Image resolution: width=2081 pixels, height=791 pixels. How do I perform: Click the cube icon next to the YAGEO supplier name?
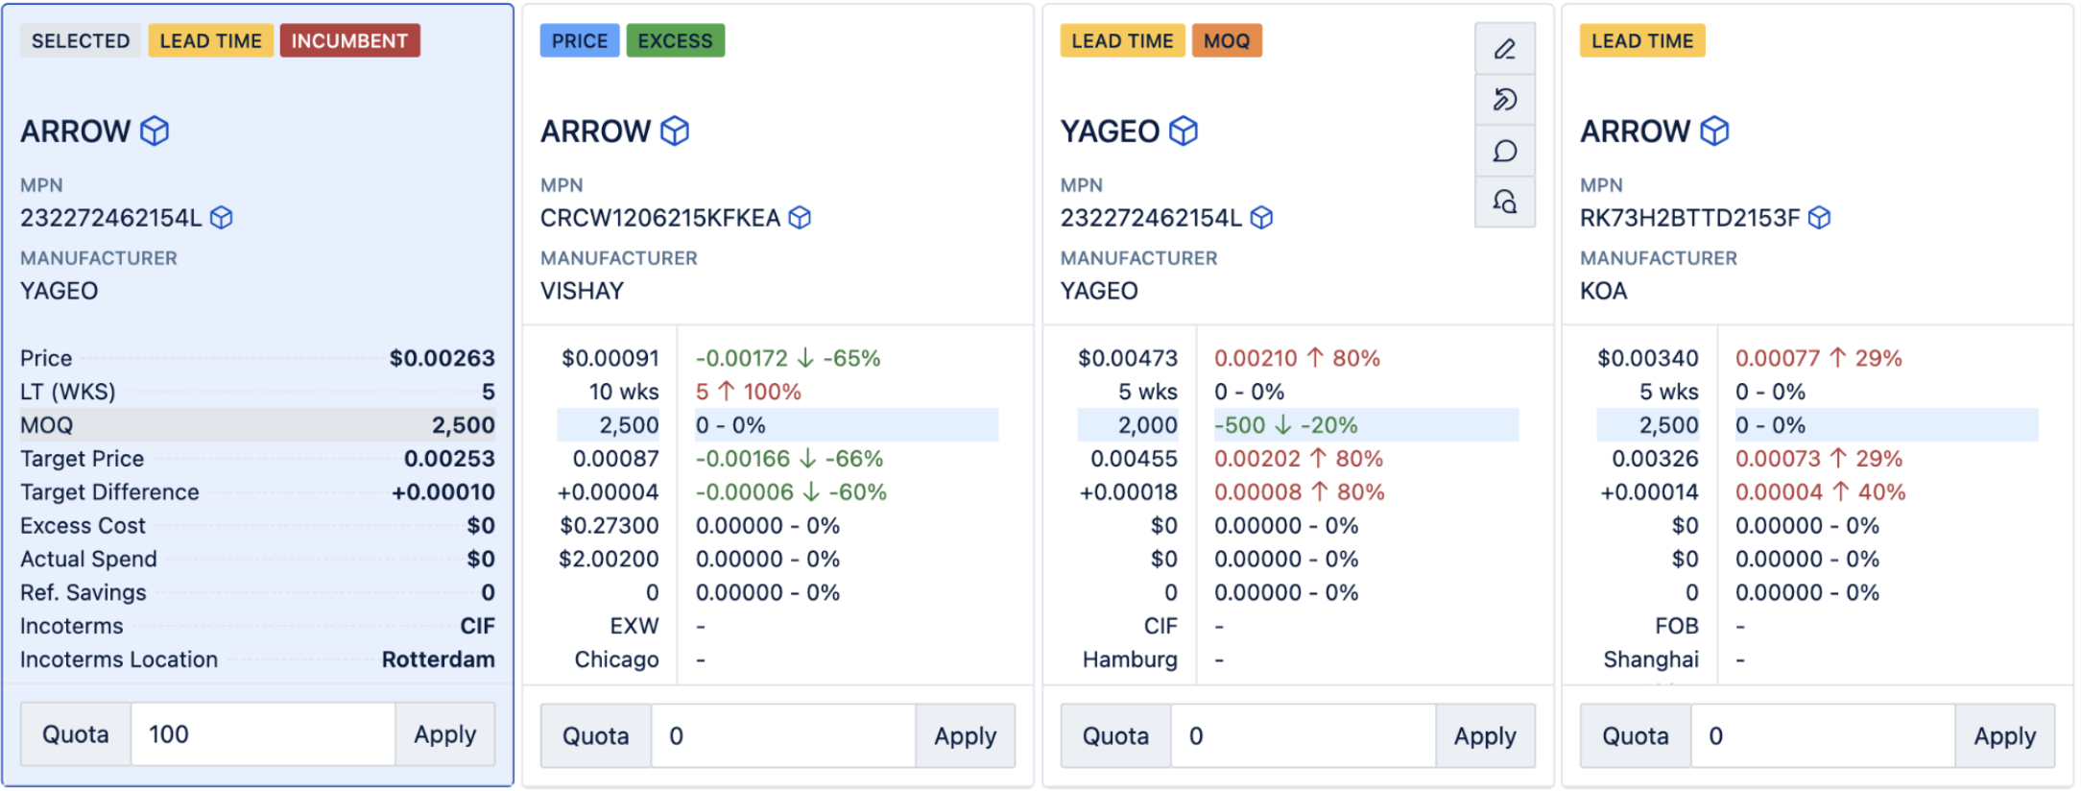click(1184, 131)
